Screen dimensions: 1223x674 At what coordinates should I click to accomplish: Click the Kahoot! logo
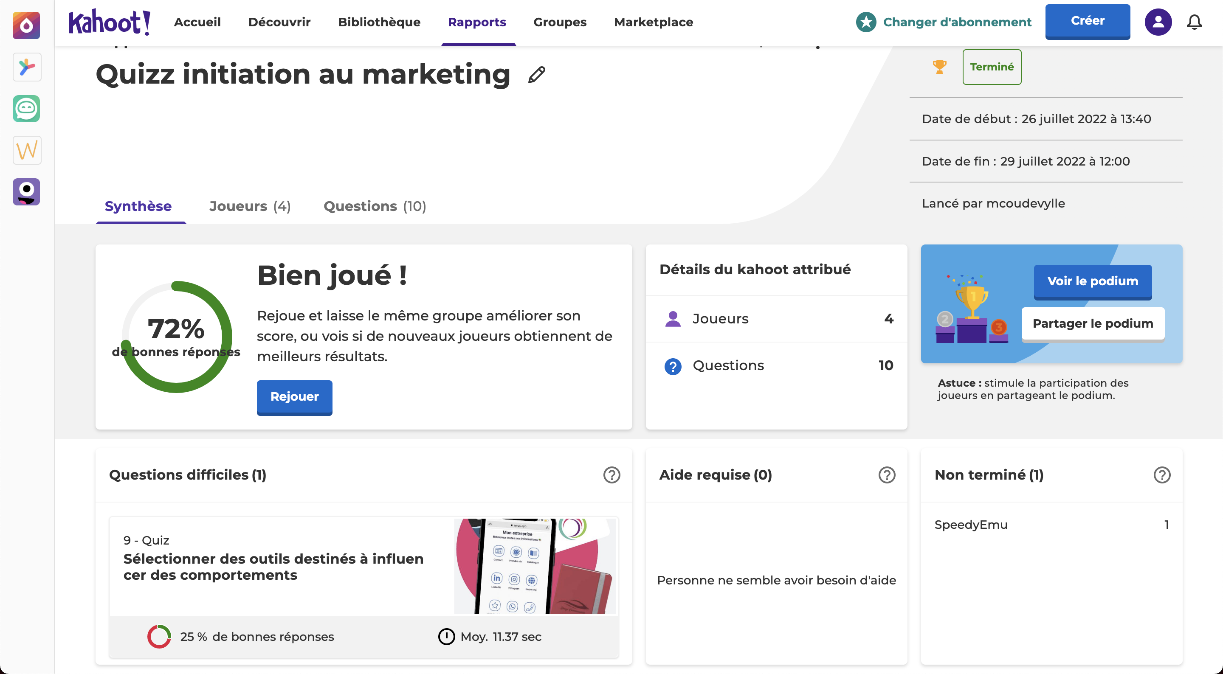pos(109,22)
